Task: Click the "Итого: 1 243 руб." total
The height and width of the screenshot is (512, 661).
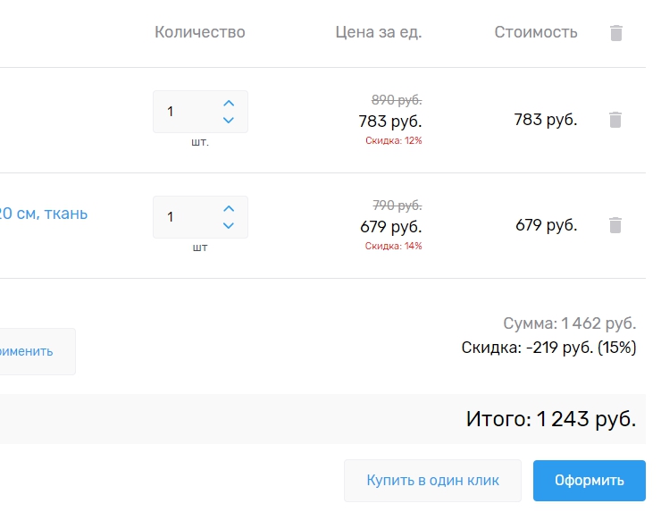Action: (550, 419)
